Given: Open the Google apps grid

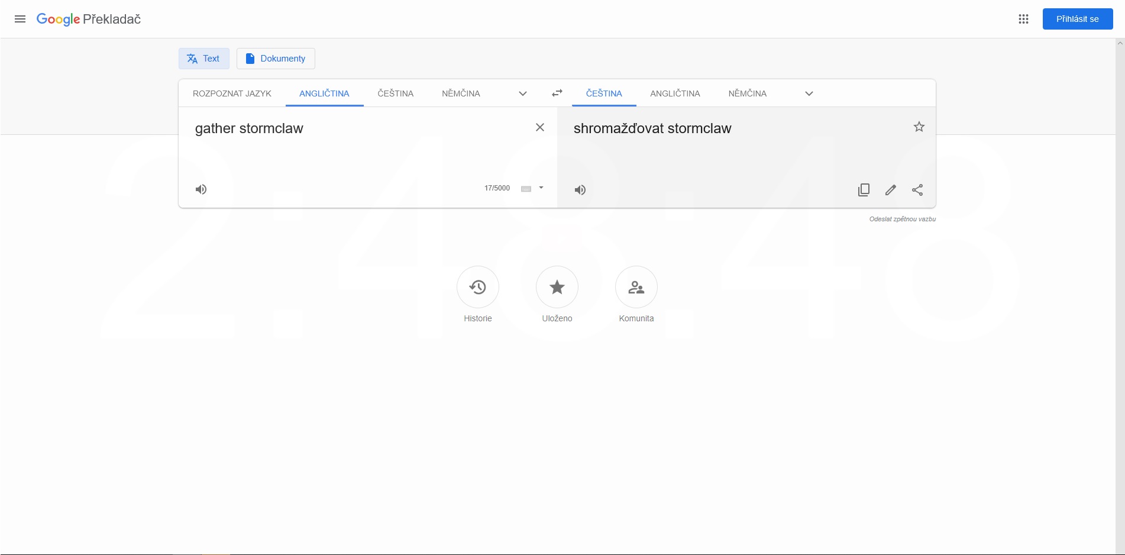Looking at the screenshot, I should point(1023,19).
